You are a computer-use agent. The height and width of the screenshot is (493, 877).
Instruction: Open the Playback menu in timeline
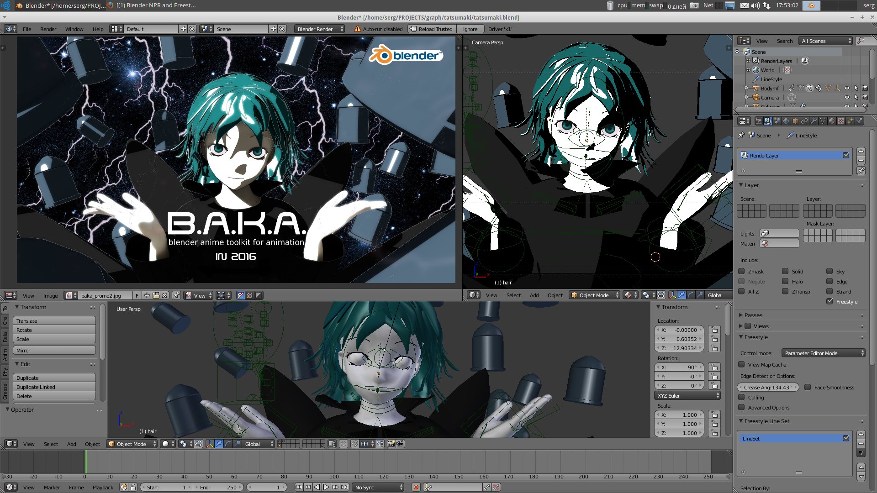coord(103,487)
